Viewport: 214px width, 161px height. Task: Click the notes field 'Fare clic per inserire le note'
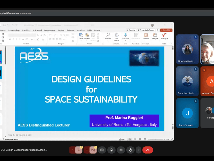click(x=20, y=135)
